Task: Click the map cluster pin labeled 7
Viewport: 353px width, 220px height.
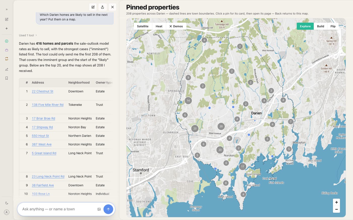Action: (291, 122)
